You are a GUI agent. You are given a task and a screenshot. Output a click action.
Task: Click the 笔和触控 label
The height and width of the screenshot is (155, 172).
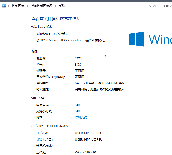tap(43, 89)
